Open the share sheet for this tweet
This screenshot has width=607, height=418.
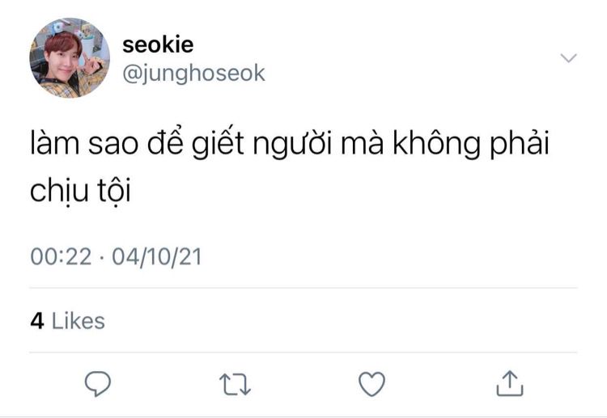point(510,383)
